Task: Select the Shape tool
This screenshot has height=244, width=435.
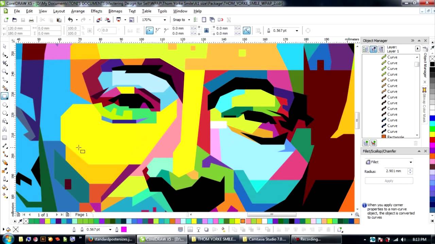Action: [5, 55]
